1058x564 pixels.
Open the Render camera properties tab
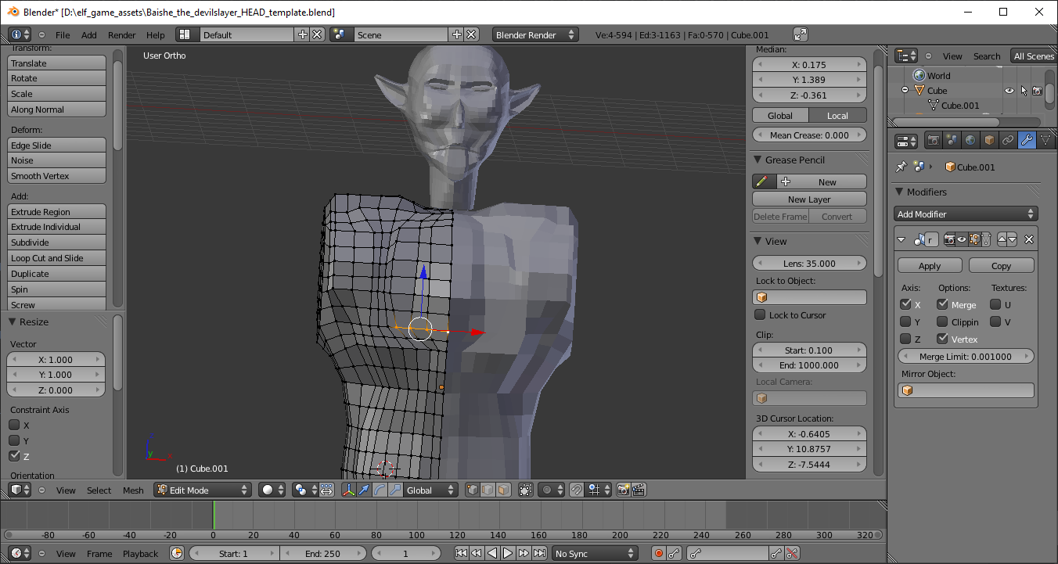coord(933,141)
